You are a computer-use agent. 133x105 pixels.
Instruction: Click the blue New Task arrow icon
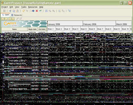pyautogui.click(x=33, y=11)
